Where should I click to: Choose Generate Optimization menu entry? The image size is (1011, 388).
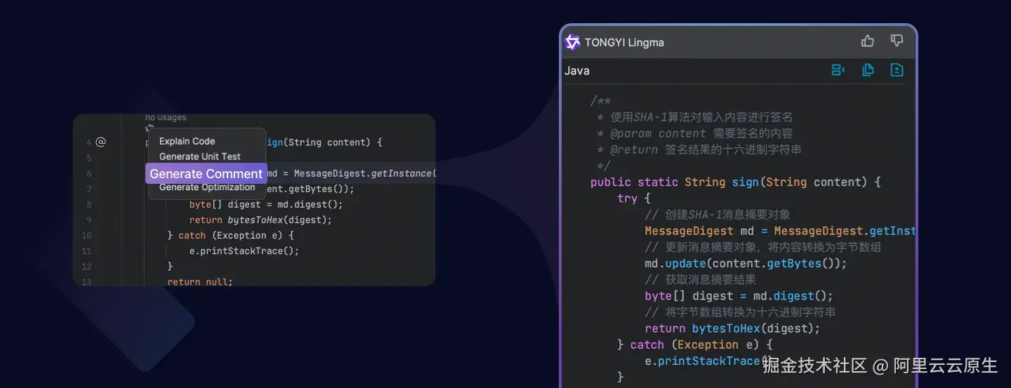coord(207,187)
